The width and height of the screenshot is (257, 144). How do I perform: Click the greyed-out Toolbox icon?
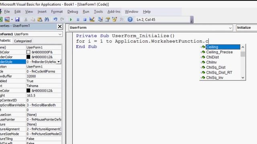tap(122, 20)
